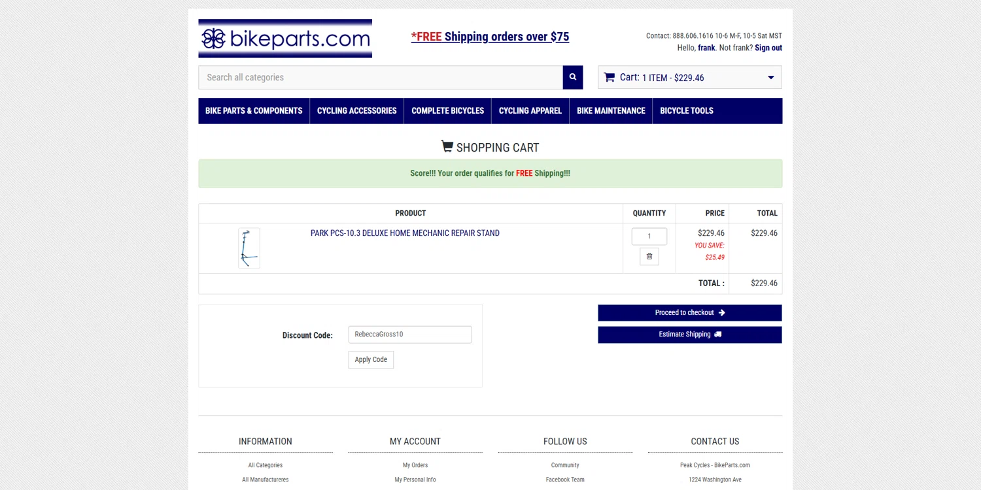Click the free shipping qualification banner

pyautogui.click(x=490, y=174)
